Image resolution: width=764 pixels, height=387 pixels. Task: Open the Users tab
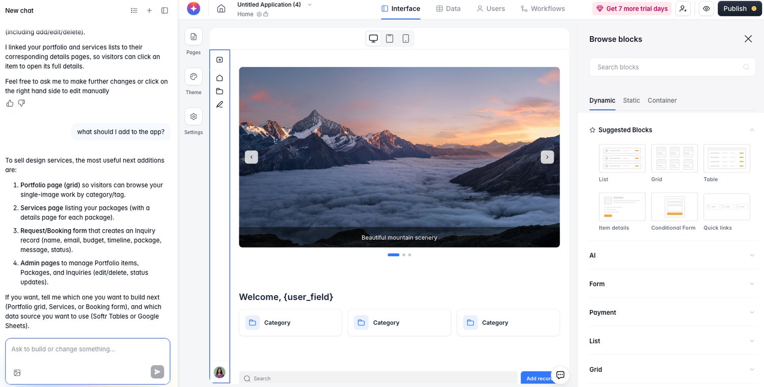(x=490, y=9)
